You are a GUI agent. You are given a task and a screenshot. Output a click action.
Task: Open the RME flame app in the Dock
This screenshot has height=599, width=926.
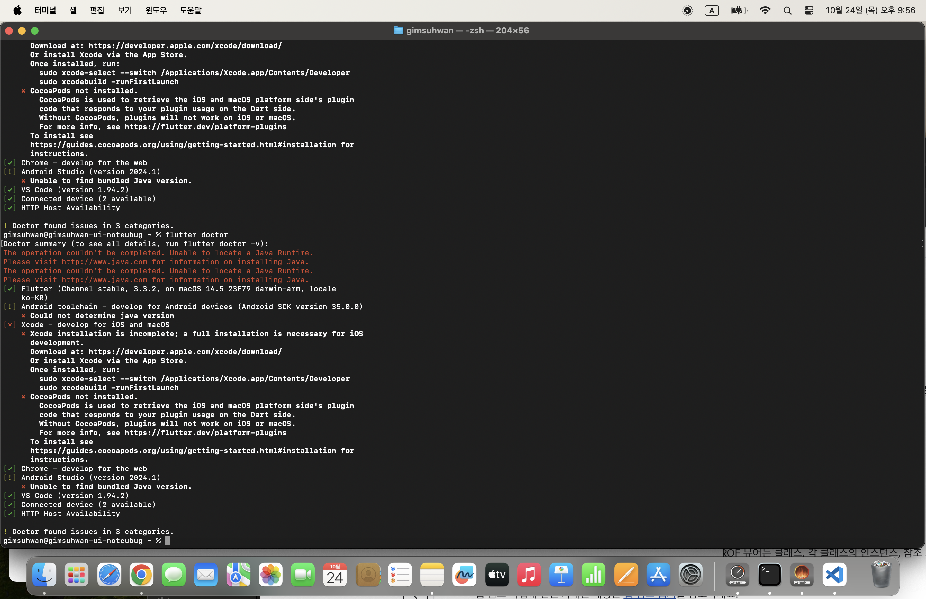click(x=802, y=575)
